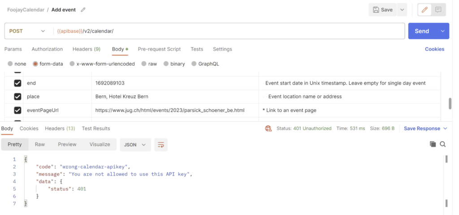Image resolution: width=459 pixels, height=215 pixels.
Task: Click the Add event request title
Action: tap(64, 10)
